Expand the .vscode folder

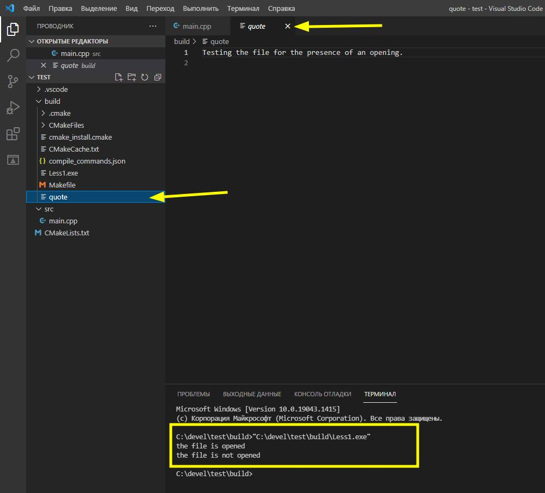(x=56, y=89)
